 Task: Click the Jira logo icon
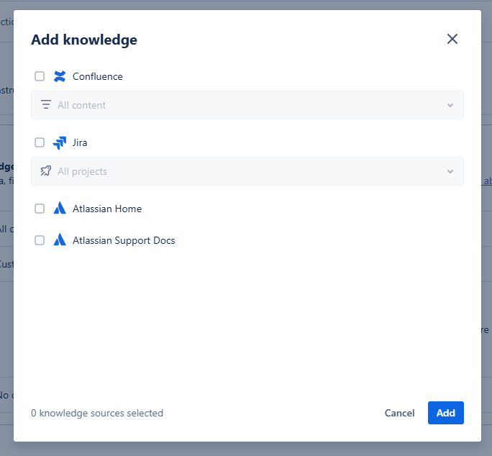pos(60,142)
